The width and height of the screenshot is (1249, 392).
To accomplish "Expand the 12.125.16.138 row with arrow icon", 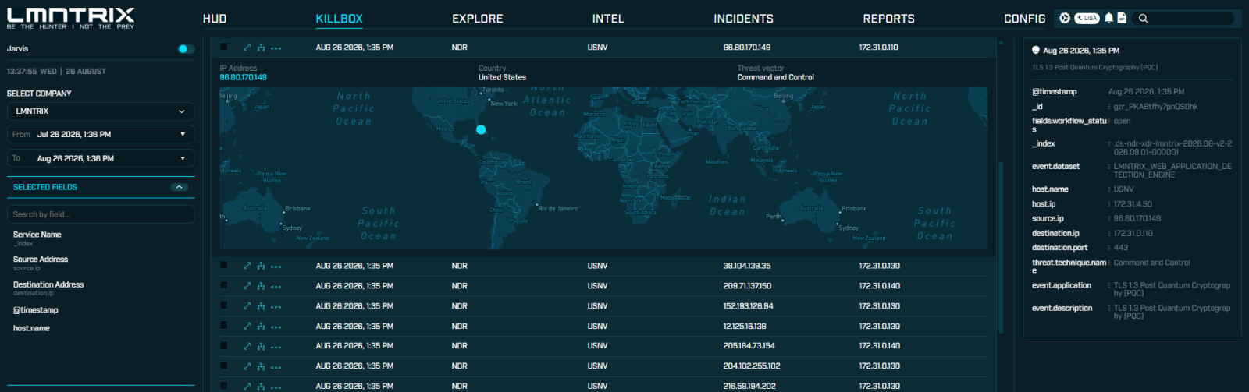I will coord(247,326).
